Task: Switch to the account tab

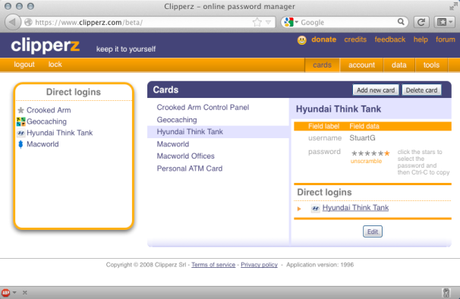Action: [361, 65]
